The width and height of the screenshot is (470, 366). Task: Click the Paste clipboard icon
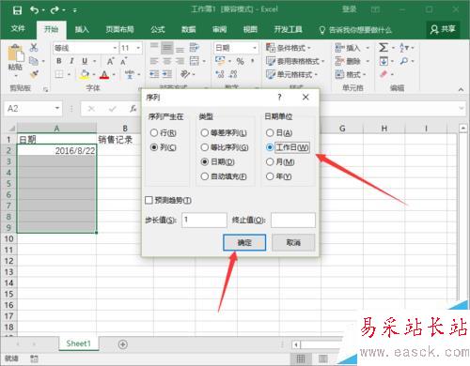[x=15, y=53]
